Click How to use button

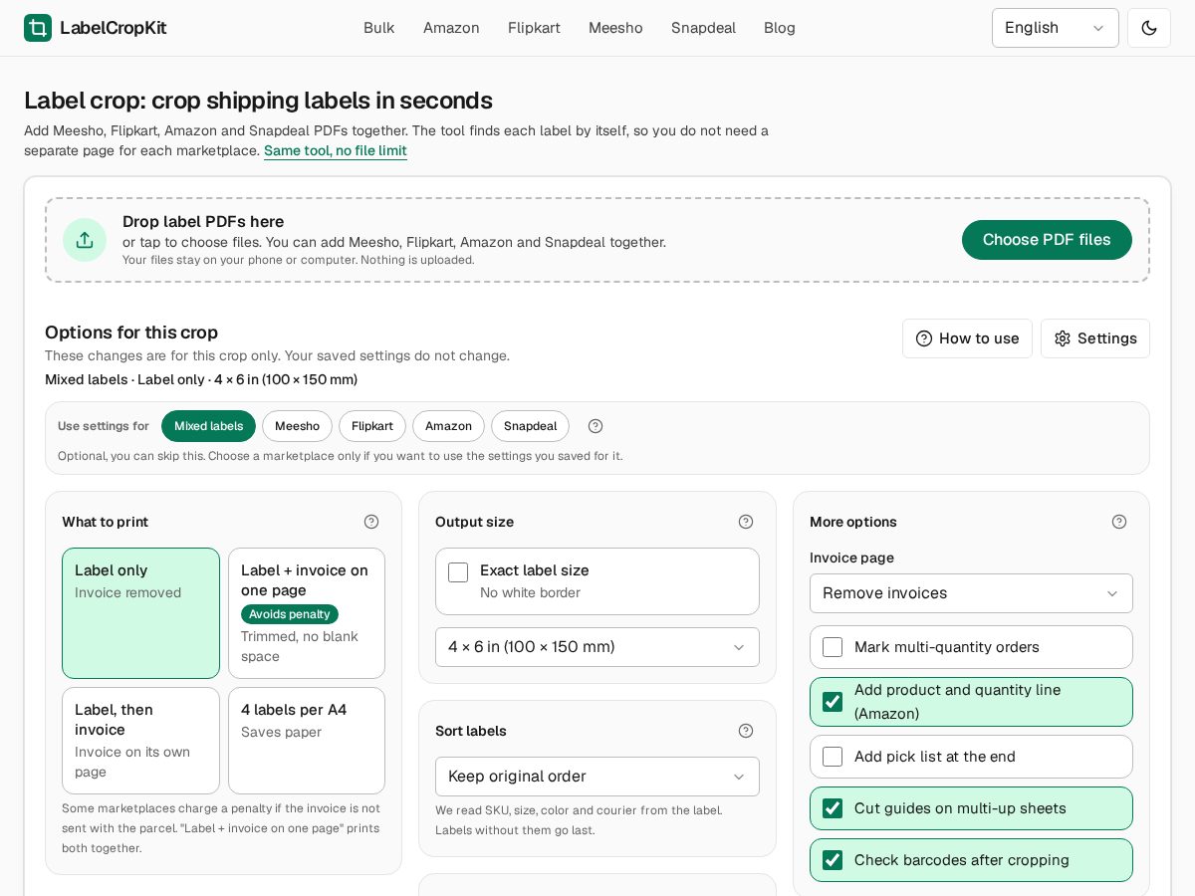tap(967, 338)
